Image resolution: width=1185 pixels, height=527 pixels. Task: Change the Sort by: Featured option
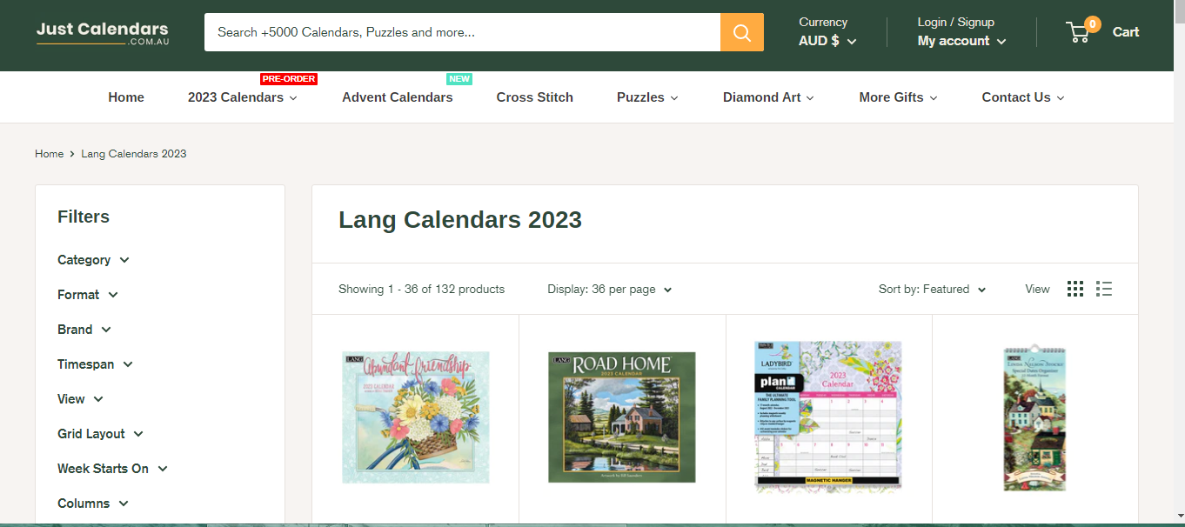[932, 289]
